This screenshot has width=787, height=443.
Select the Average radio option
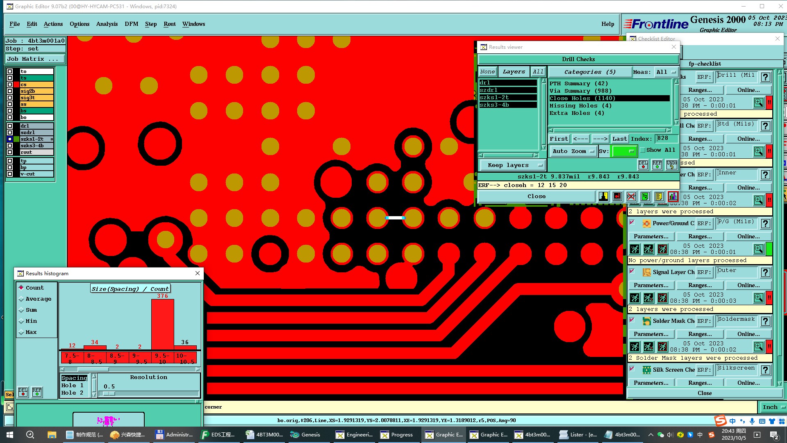21,299
